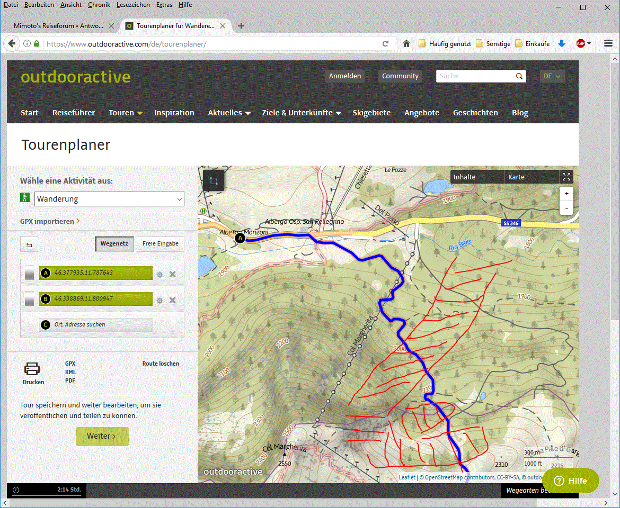Viewport: 620px width, 508px height.
Task: Click the undo arrow button
Action: pos(29,244)
